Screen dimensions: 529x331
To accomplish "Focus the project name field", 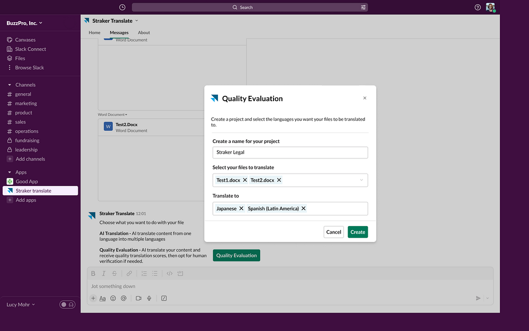I will pos(290,153).
